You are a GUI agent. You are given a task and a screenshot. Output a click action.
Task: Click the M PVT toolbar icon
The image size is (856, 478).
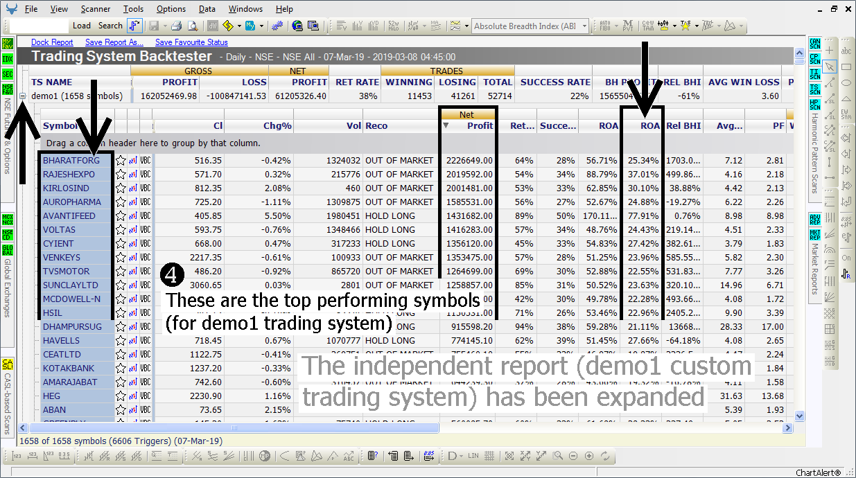click(627, 26)
